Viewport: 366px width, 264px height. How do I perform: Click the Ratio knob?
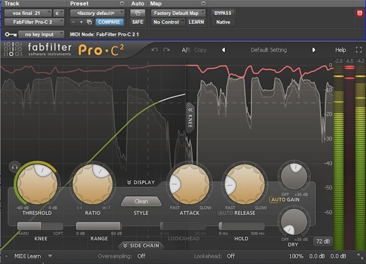coord(93,184)
